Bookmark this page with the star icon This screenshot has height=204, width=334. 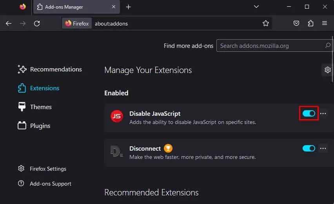click(266, 23)
